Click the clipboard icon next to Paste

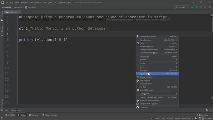pyautogui.click(x=138, y=43)
